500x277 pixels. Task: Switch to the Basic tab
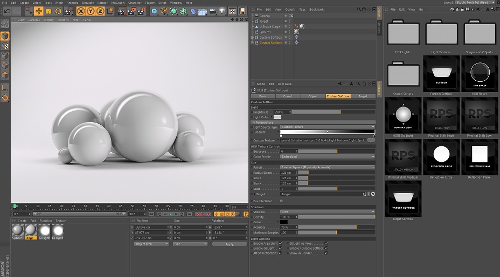pyautogui.click(x=263, y=96)
